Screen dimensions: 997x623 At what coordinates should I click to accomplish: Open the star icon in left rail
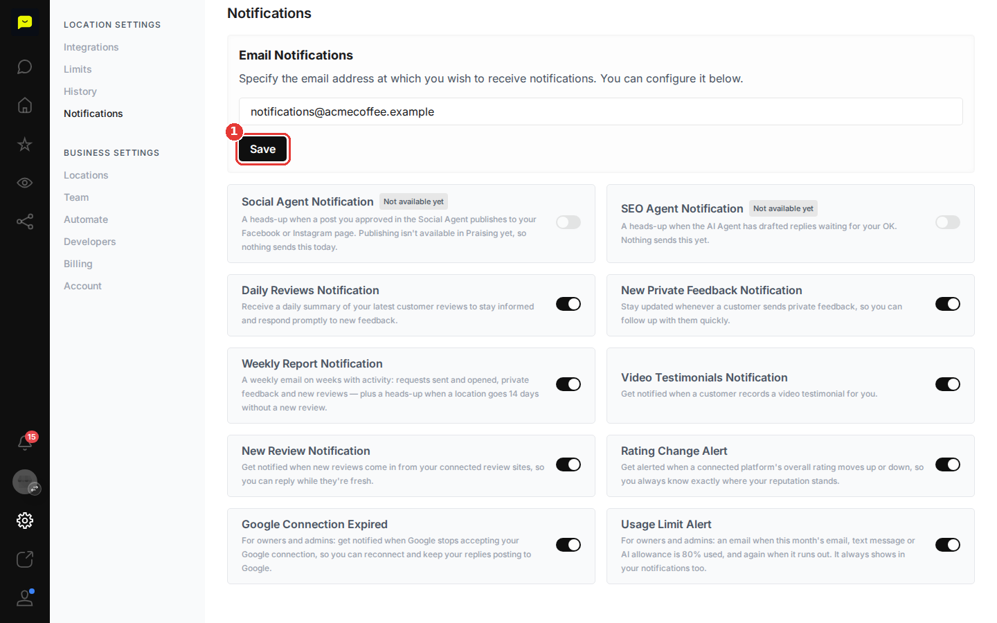pyautogui.click(x=25, y=144)
